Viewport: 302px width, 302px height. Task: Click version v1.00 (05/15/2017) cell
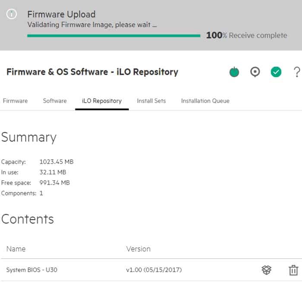(x=154, y=270)
